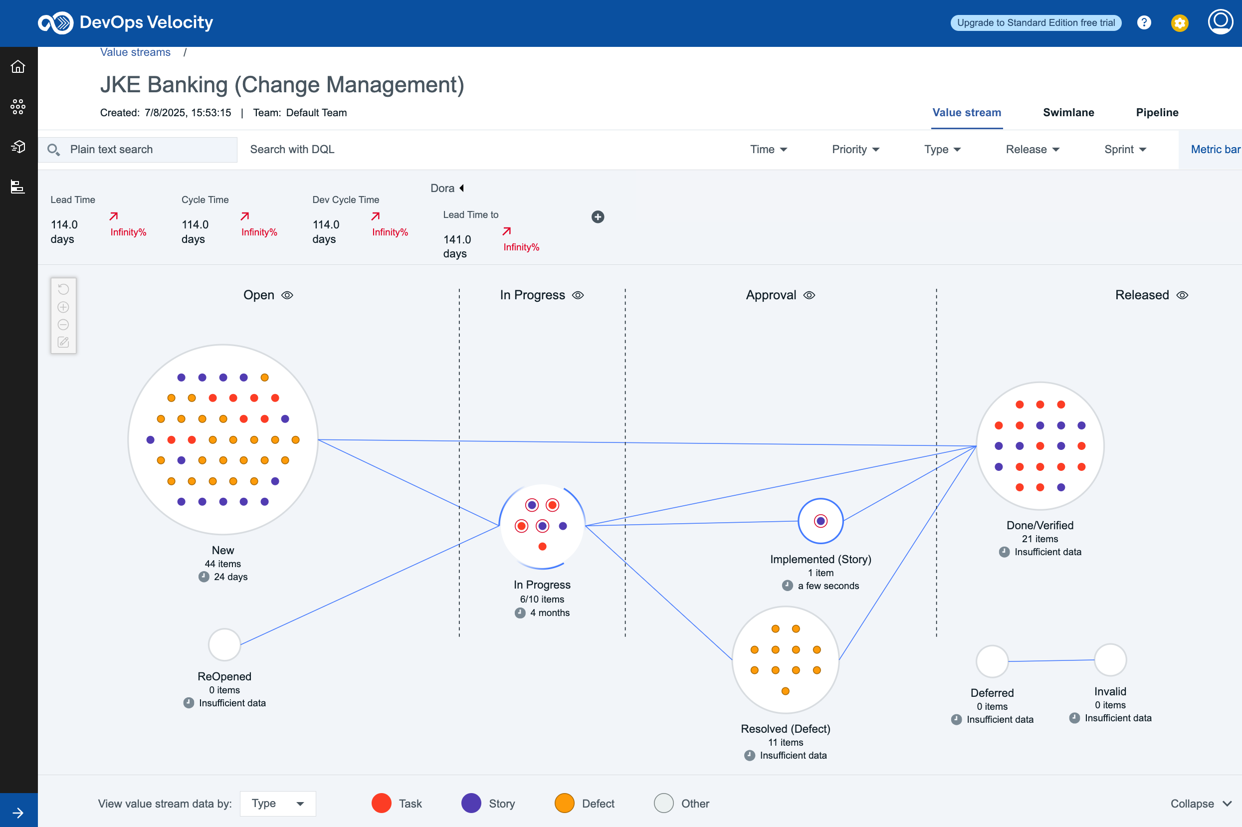This screenshot has height=827, width=1242.
Task: Go to Value streams breadcrumb link
Action: coord(136,52)
